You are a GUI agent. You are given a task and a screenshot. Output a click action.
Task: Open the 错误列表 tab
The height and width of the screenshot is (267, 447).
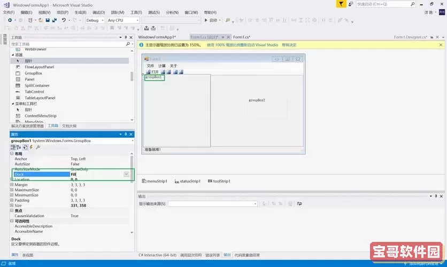pos(213,255)
